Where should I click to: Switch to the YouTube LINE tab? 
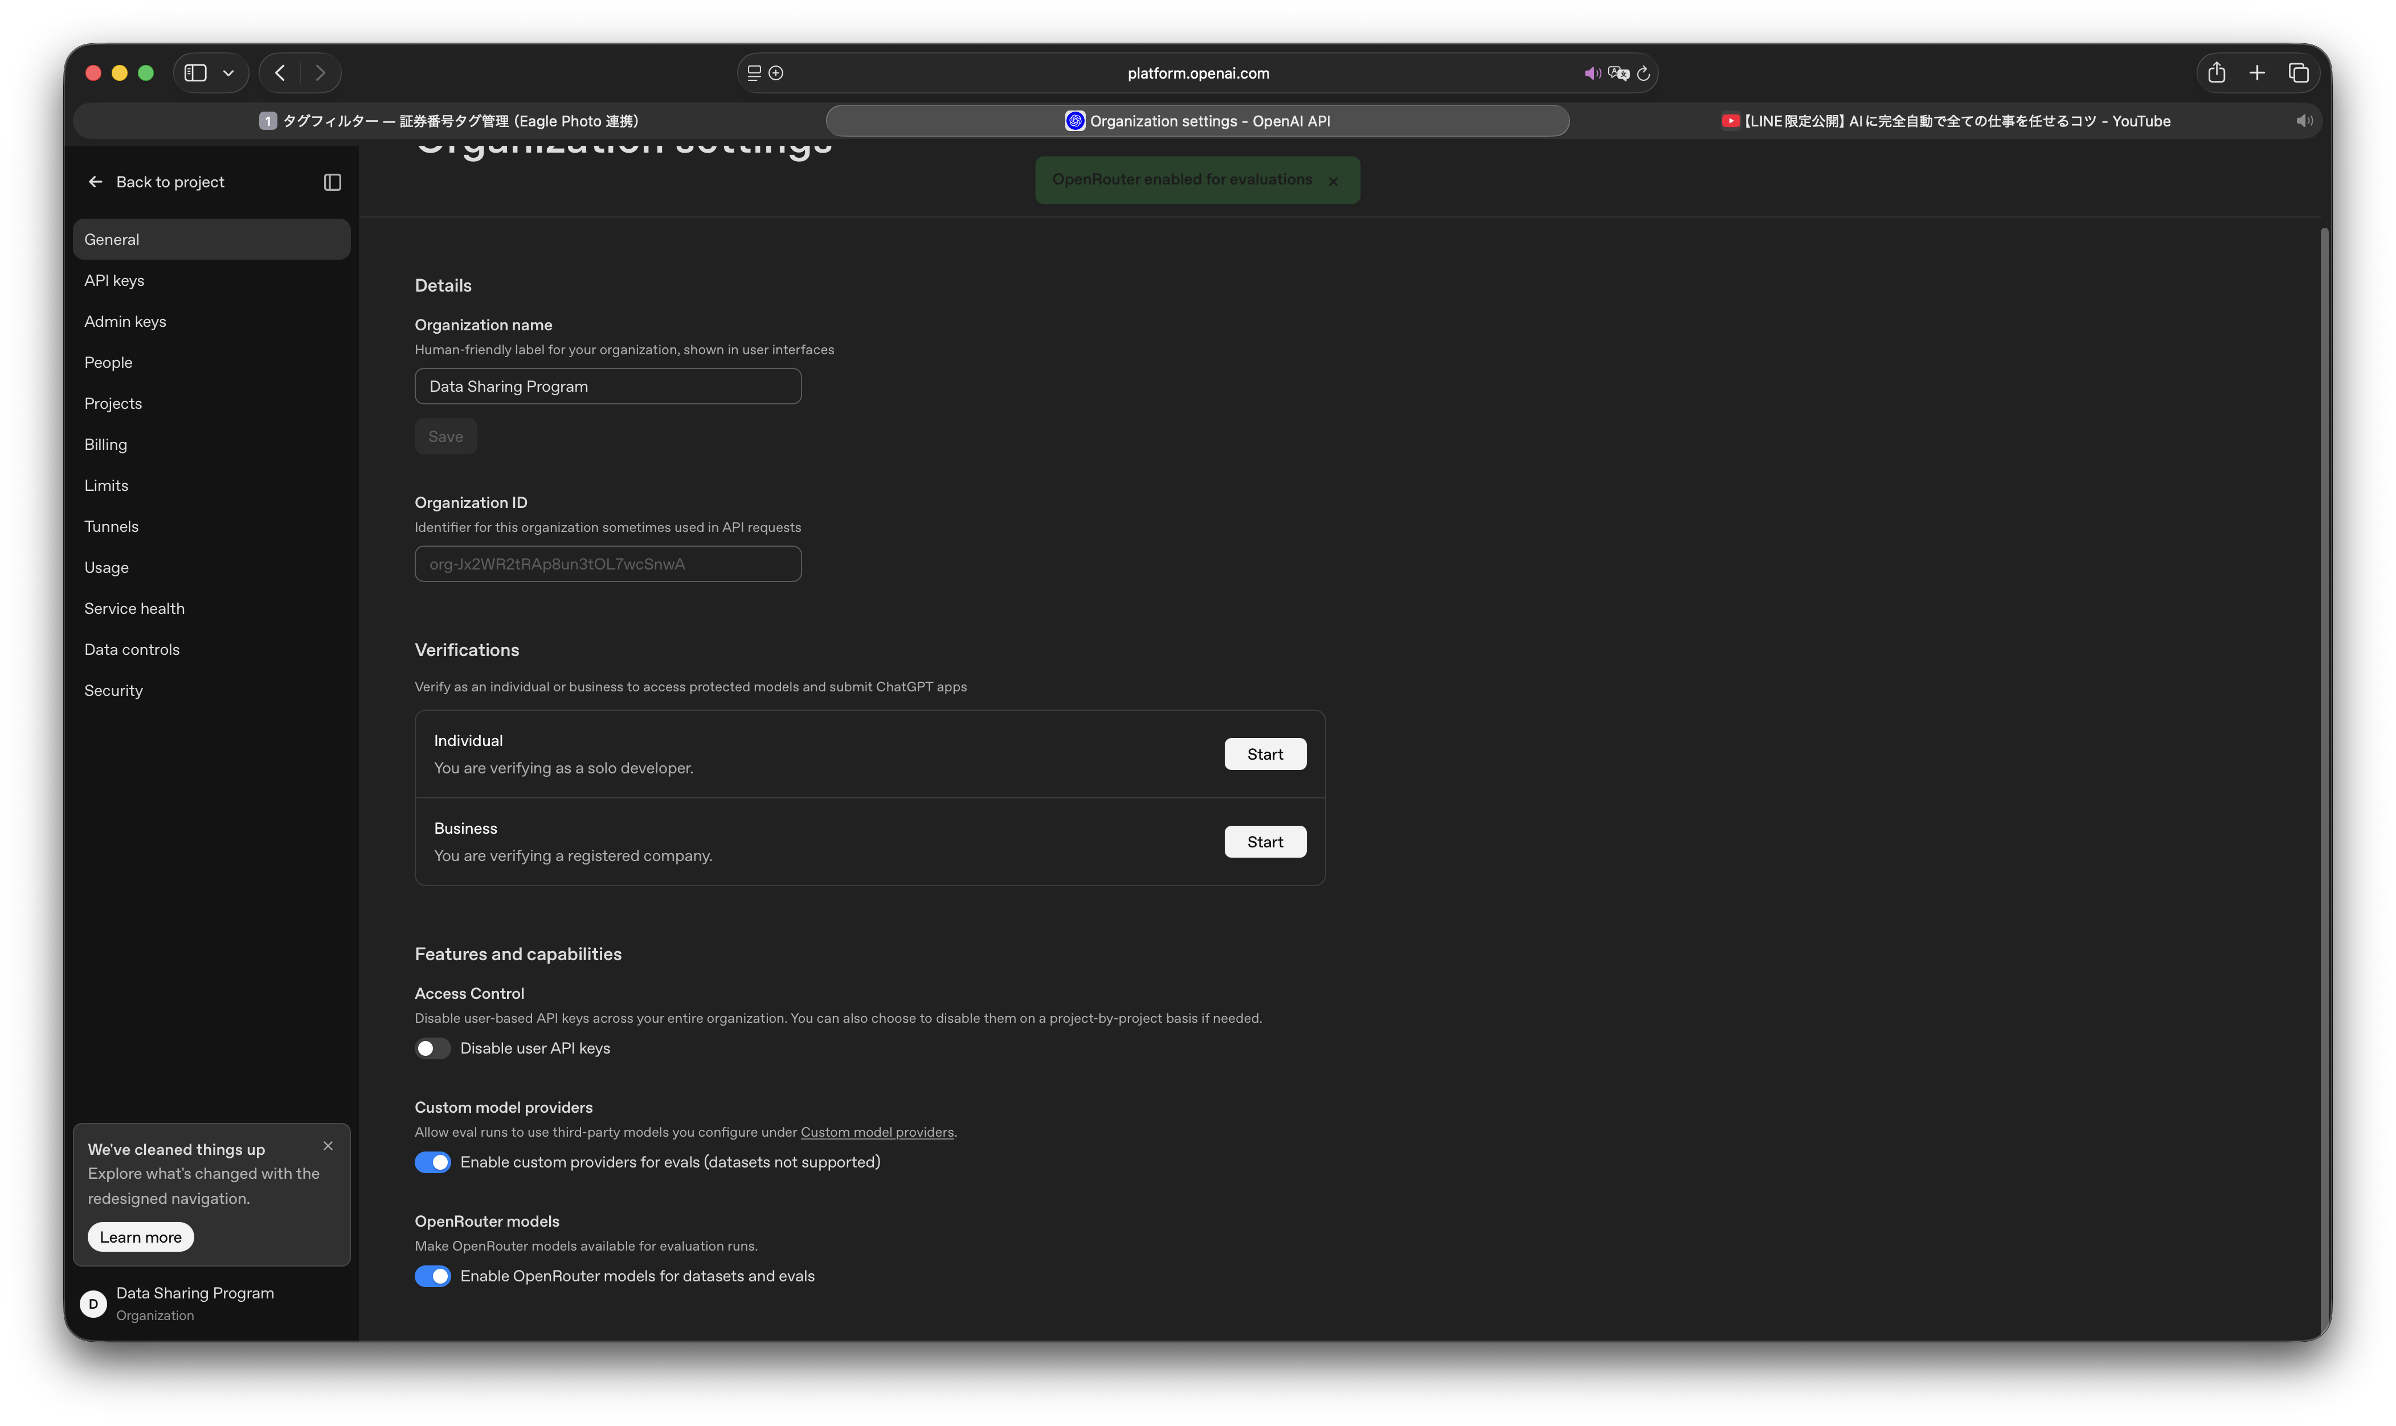(1945, 121)
